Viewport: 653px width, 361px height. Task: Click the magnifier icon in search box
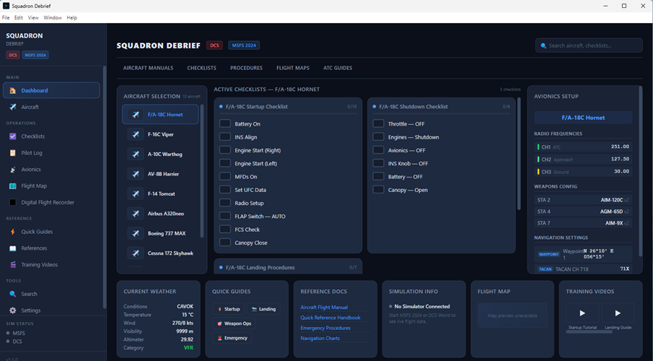pyautogui.click(x=543, y=46)
